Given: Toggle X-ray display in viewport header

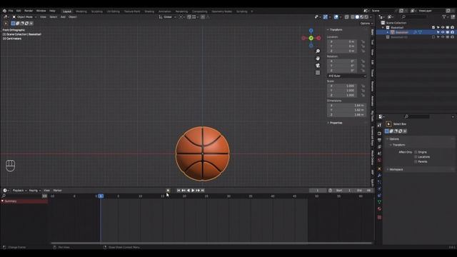Looking at the screenshot, I should [346, 17].
